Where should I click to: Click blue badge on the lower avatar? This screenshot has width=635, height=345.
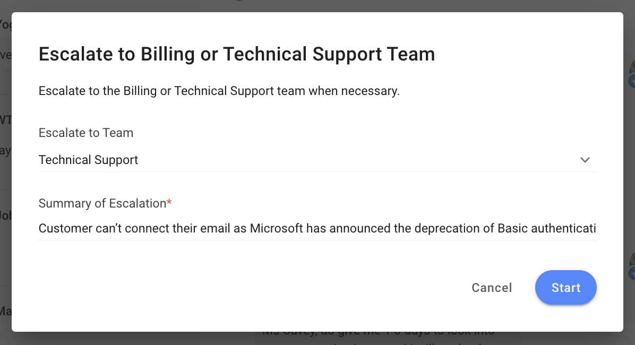631,273
